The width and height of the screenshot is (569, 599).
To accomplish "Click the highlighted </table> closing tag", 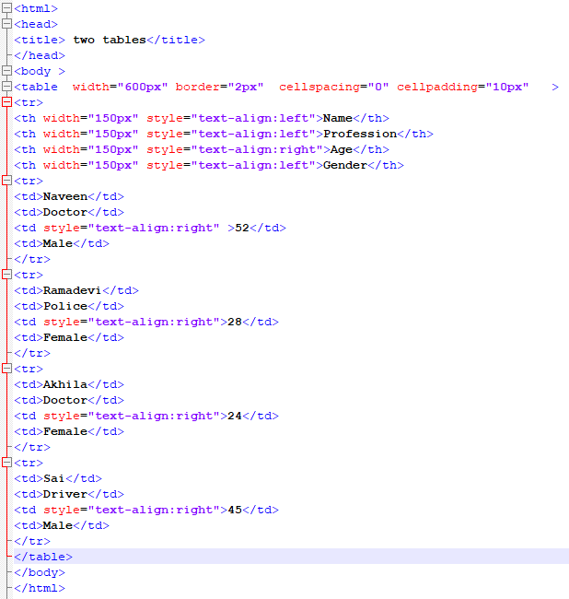I will coord(43,557).
